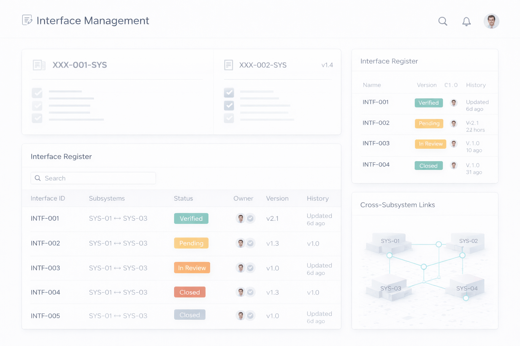Click the XXX-002-SYS document icon
The height and width of the screenshot is (346, 520).
(229, 65)
